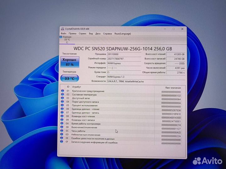This screenshot has height=169, width=226.
Task: Select attribute Записи в журнале информации об ошибках
Action: click(94, 142)
